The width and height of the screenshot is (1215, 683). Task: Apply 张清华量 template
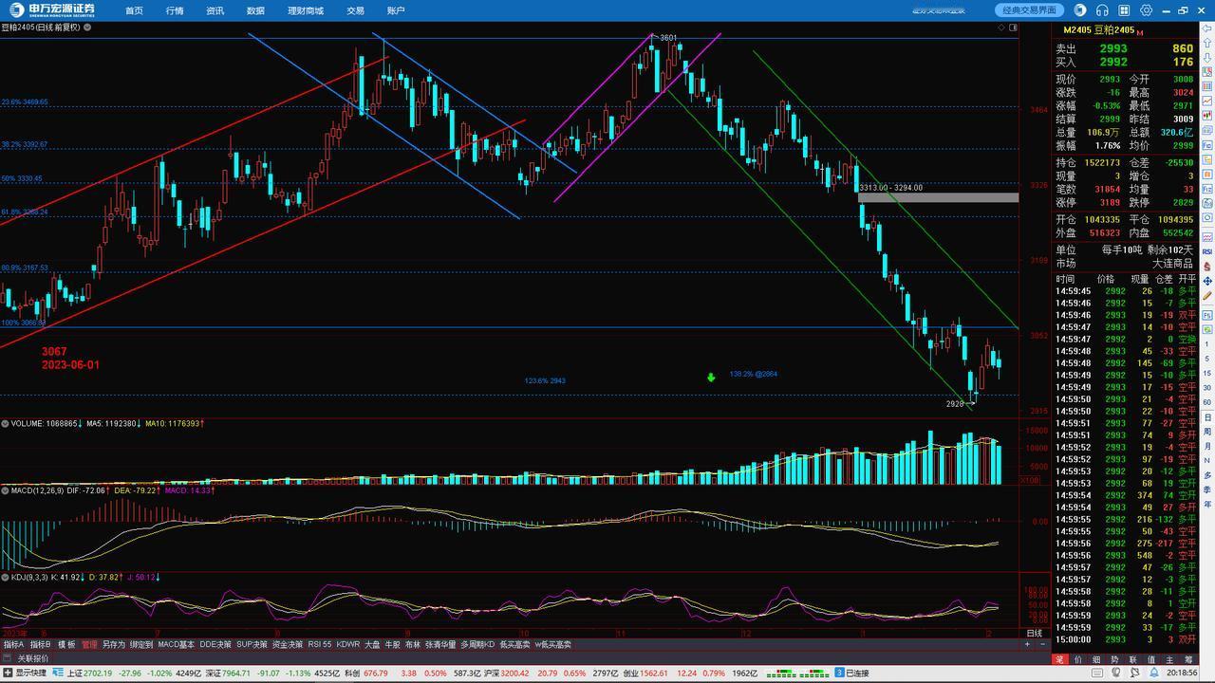(x=441, y=644)
